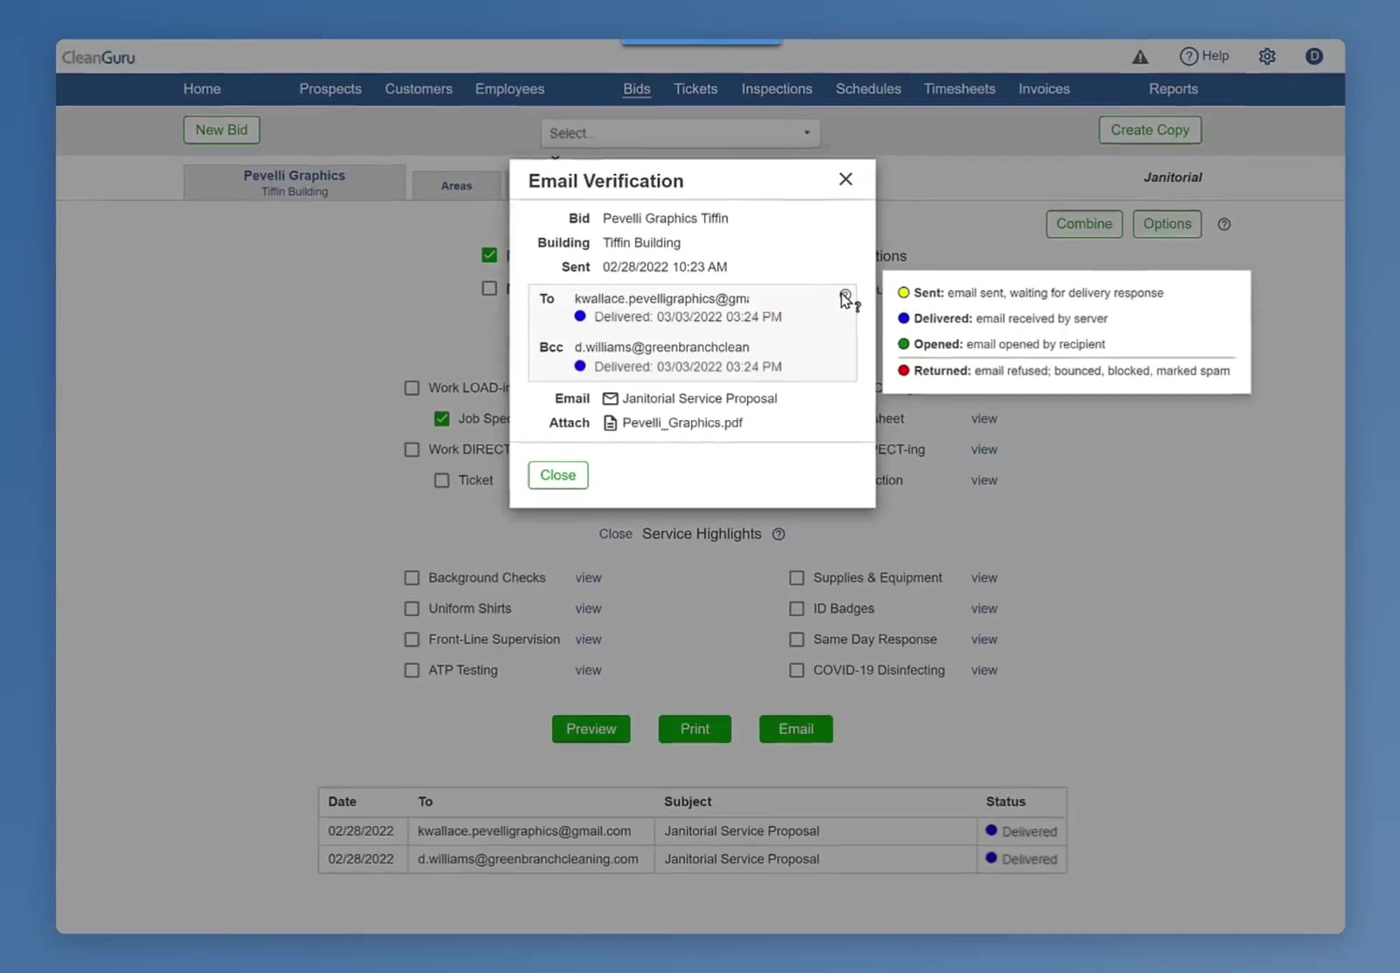Check the ID Badges option
1400x973 pixels.
pos(797,609)
